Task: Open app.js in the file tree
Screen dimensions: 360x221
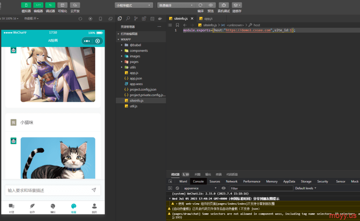Action: (x=141, y=73)
